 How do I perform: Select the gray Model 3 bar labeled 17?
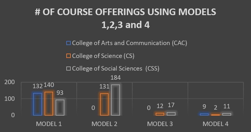tap(171, 114)
